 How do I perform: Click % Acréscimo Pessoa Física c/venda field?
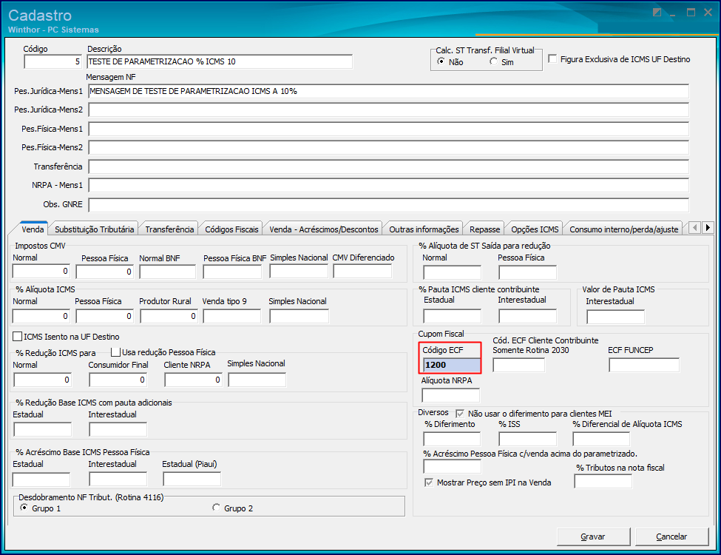coord(452,466)
